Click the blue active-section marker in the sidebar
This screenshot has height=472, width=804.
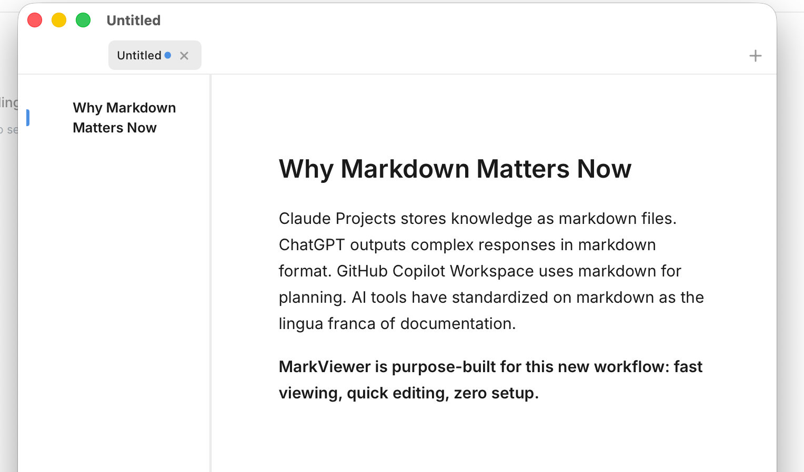tap(28, 118)
